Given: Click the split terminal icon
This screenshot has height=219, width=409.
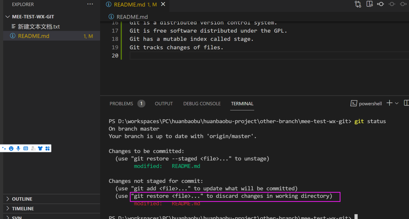Looking at the screenshot, I should pyautogui.click(x=406, y=103).
